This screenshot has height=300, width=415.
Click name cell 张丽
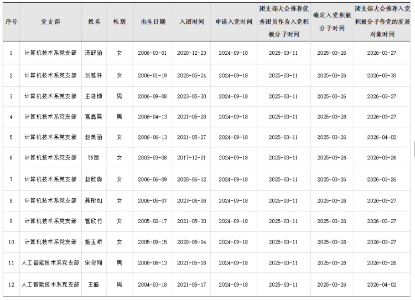click(x=94, y=158)
